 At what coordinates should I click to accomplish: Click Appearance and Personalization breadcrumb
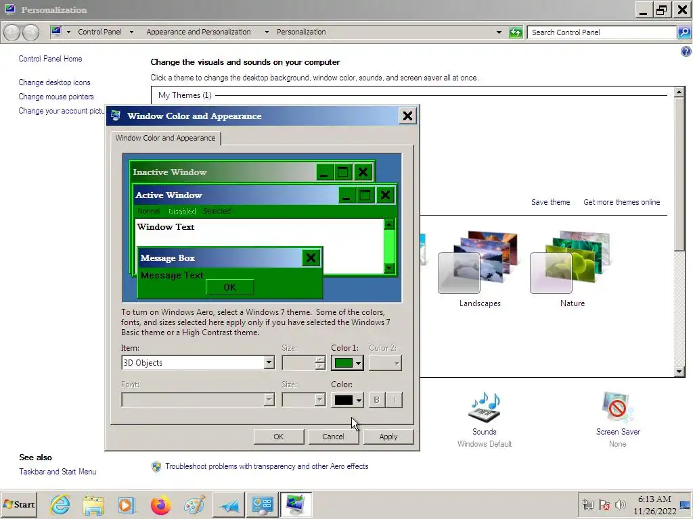click(198, 32)
